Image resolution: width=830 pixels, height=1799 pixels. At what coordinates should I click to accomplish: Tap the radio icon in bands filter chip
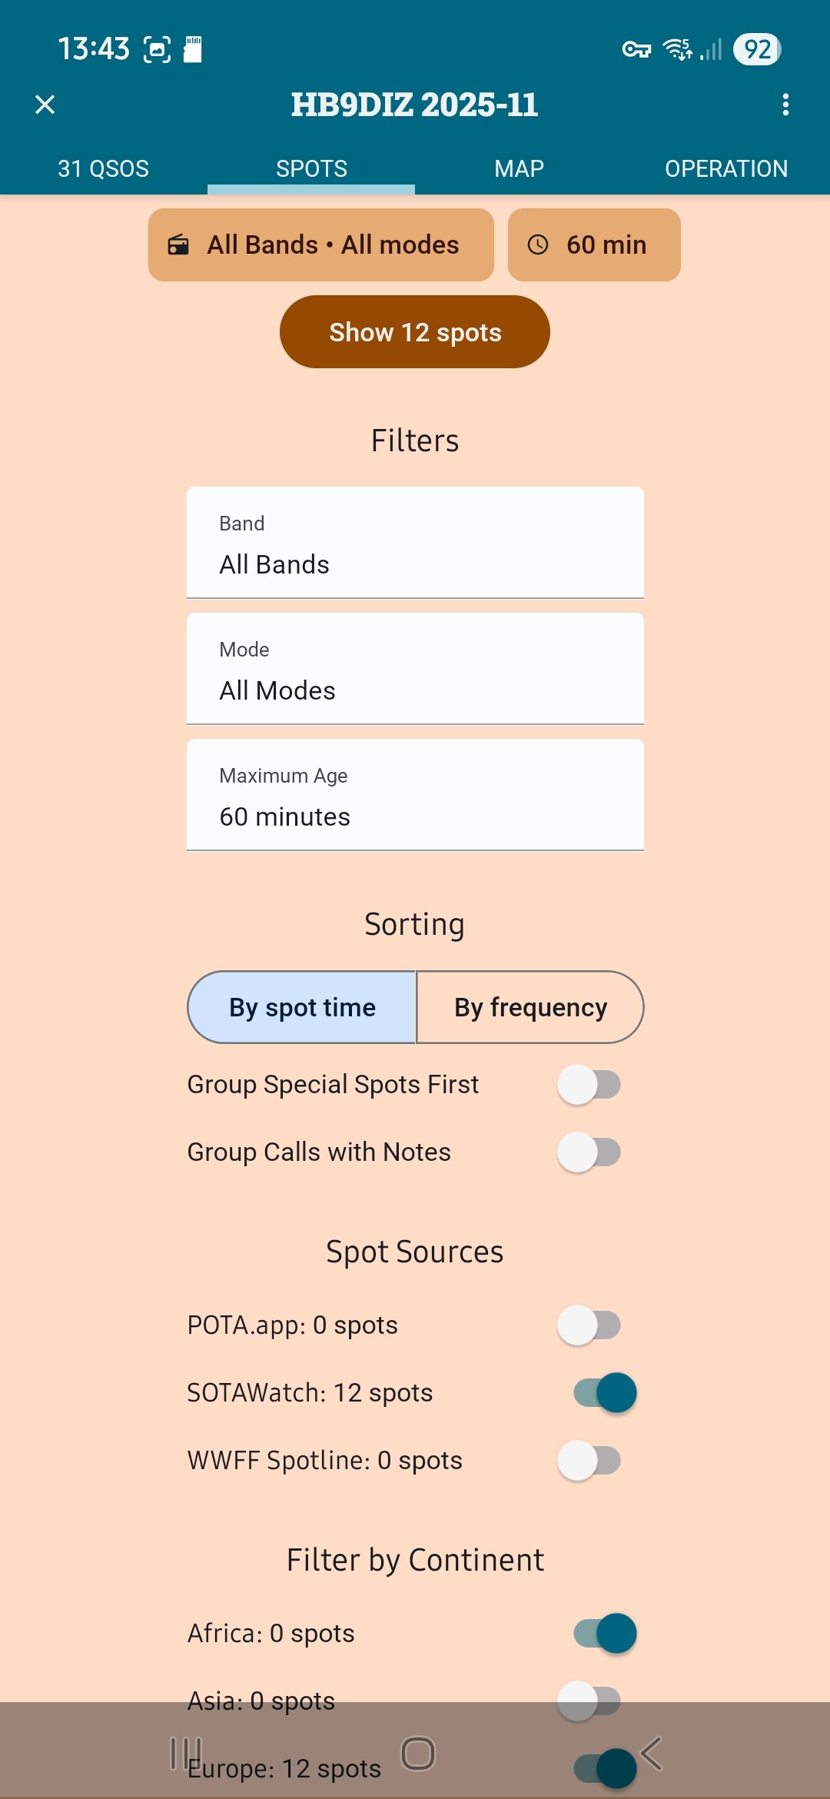tap(178, 244)
